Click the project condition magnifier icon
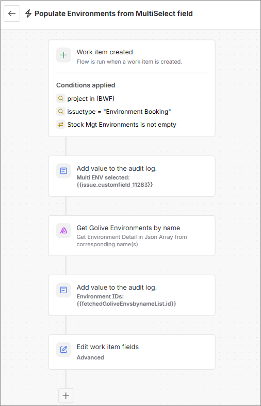This screenshot has height=406, width=261. [x=61, y=98]
